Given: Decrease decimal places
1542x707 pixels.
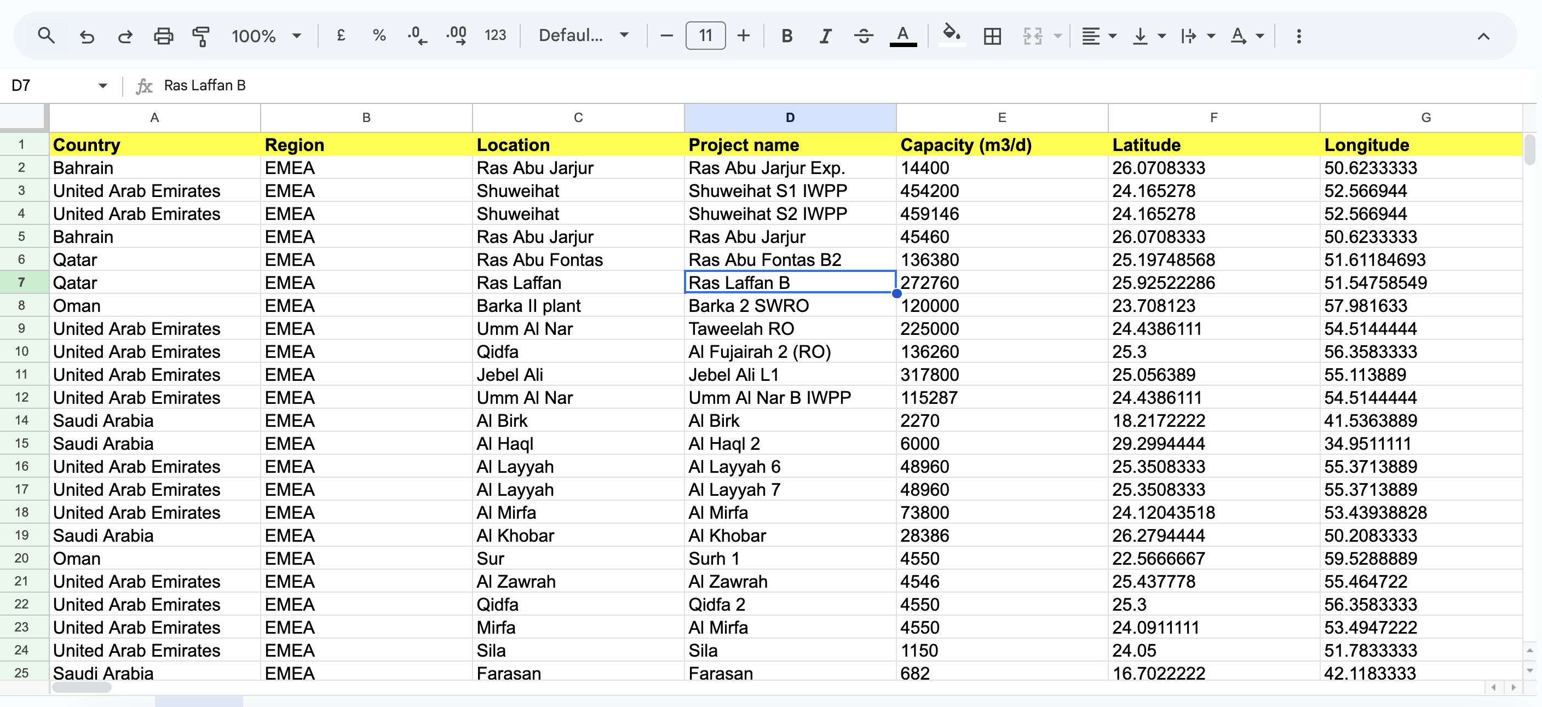Looking at the screenshot, I should [417, 35].
